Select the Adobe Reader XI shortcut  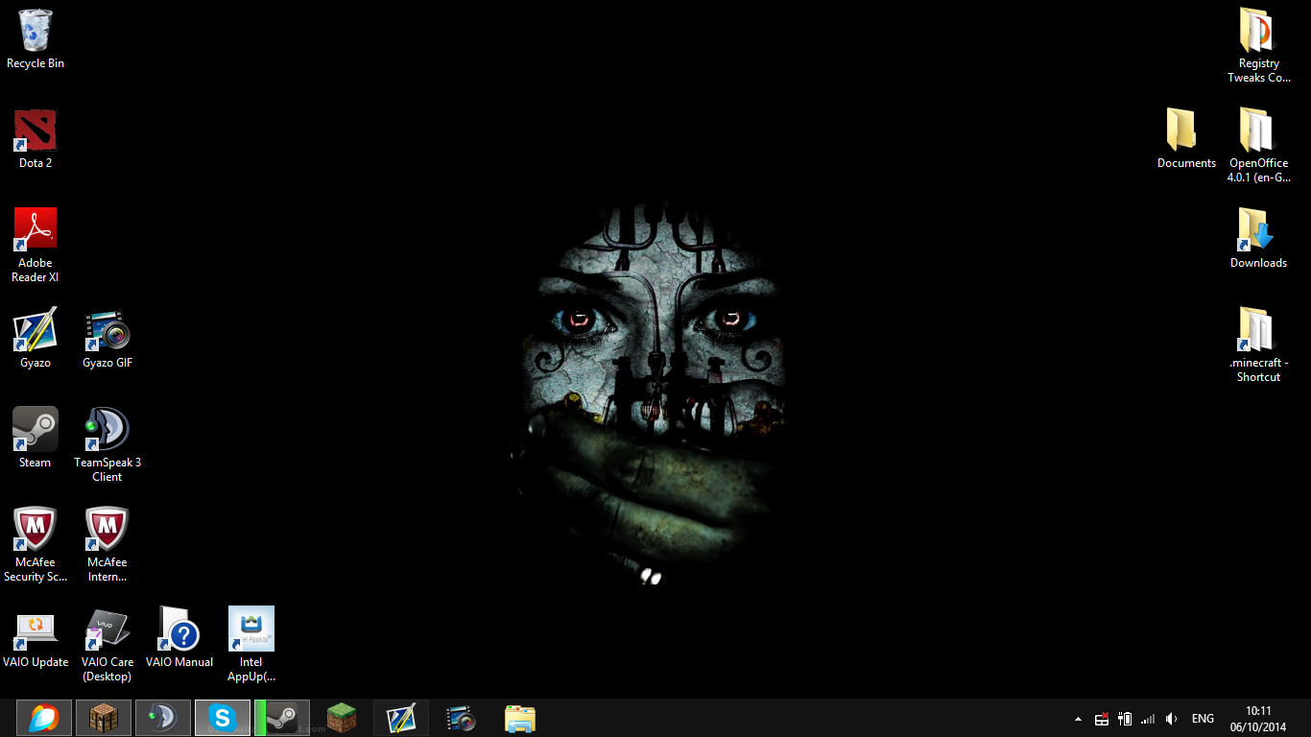[36, 246]
